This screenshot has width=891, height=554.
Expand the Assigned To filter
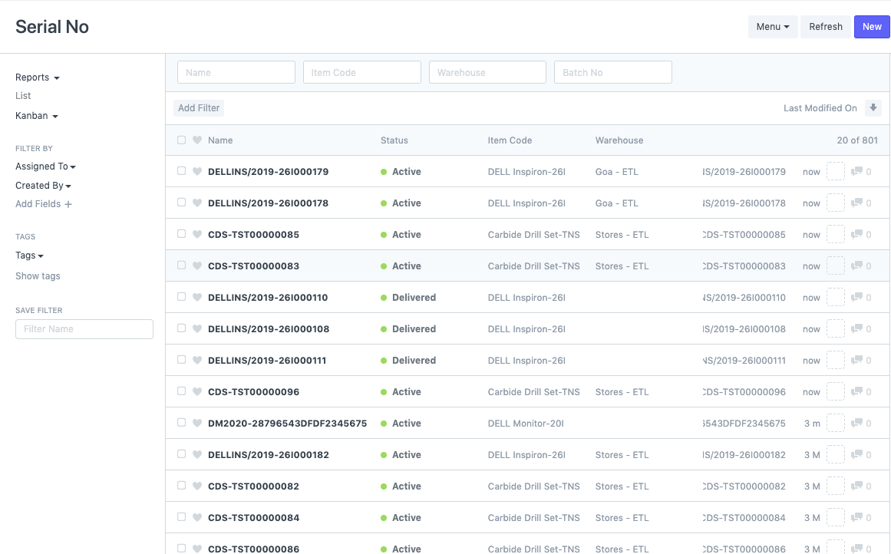(x=45, y=167)
